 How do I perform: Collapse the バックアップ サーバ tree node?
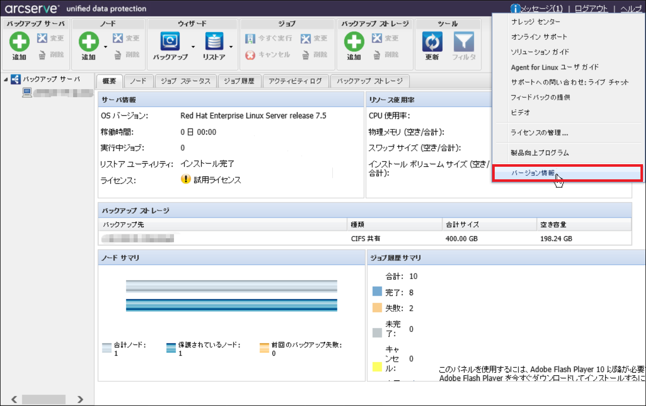[5, 79]
